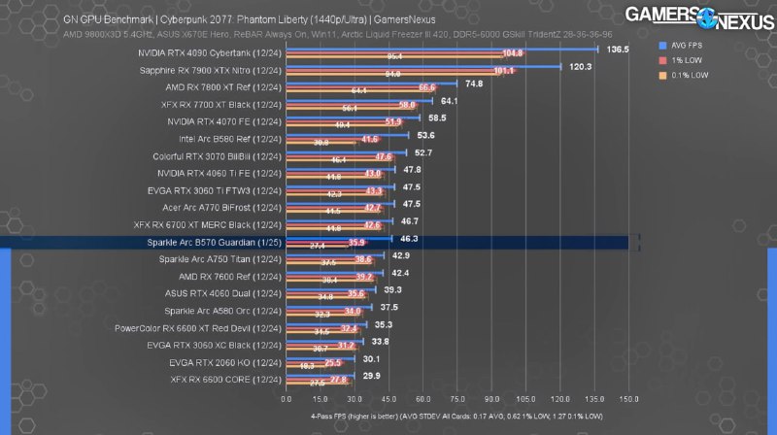This screenshot has width=777, height=435.
Task: Click the 'PowerColor RX 6600 XT Red Devil (12/24)' label
Action: tap(198, 328)
